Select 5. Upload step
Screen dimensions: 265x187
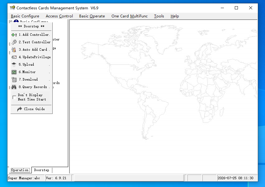(31, 64)
